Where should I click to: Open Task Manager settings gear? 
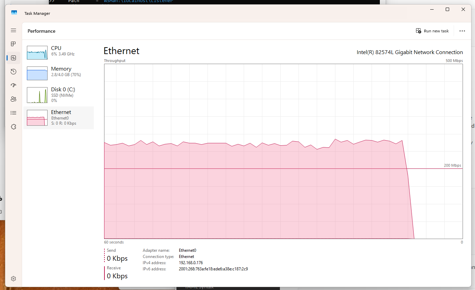tap(13, 279)
